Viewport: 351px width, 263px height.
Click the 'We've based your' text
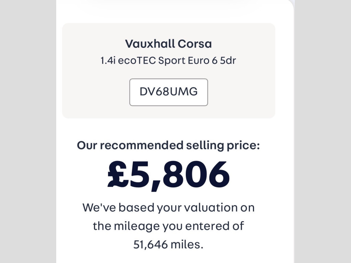tap(118, 208)
